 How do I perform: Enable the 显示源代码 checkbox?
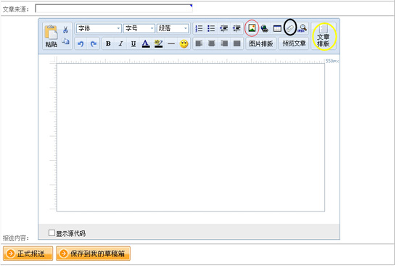[x=52, y=233]
